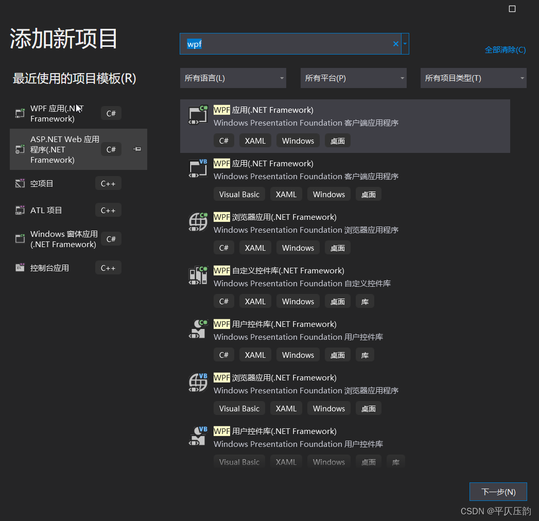Viewport: 539px width, 521px height.
Task: Select the 控制台应用 C++ template icon
Action: (x=20, y=267)
